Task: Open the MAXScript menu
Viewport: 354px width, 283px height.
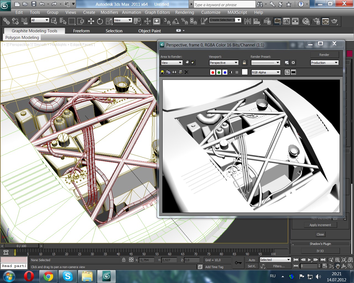Action: click(x=237, y=12)
